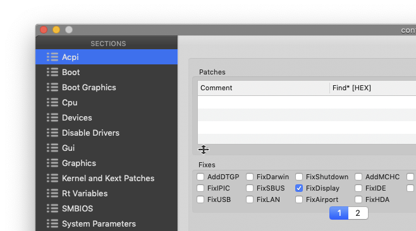Go to the Cpu section
Image resolution: width=416 pixels, height=231 pixels.
(x=106, y=102)
